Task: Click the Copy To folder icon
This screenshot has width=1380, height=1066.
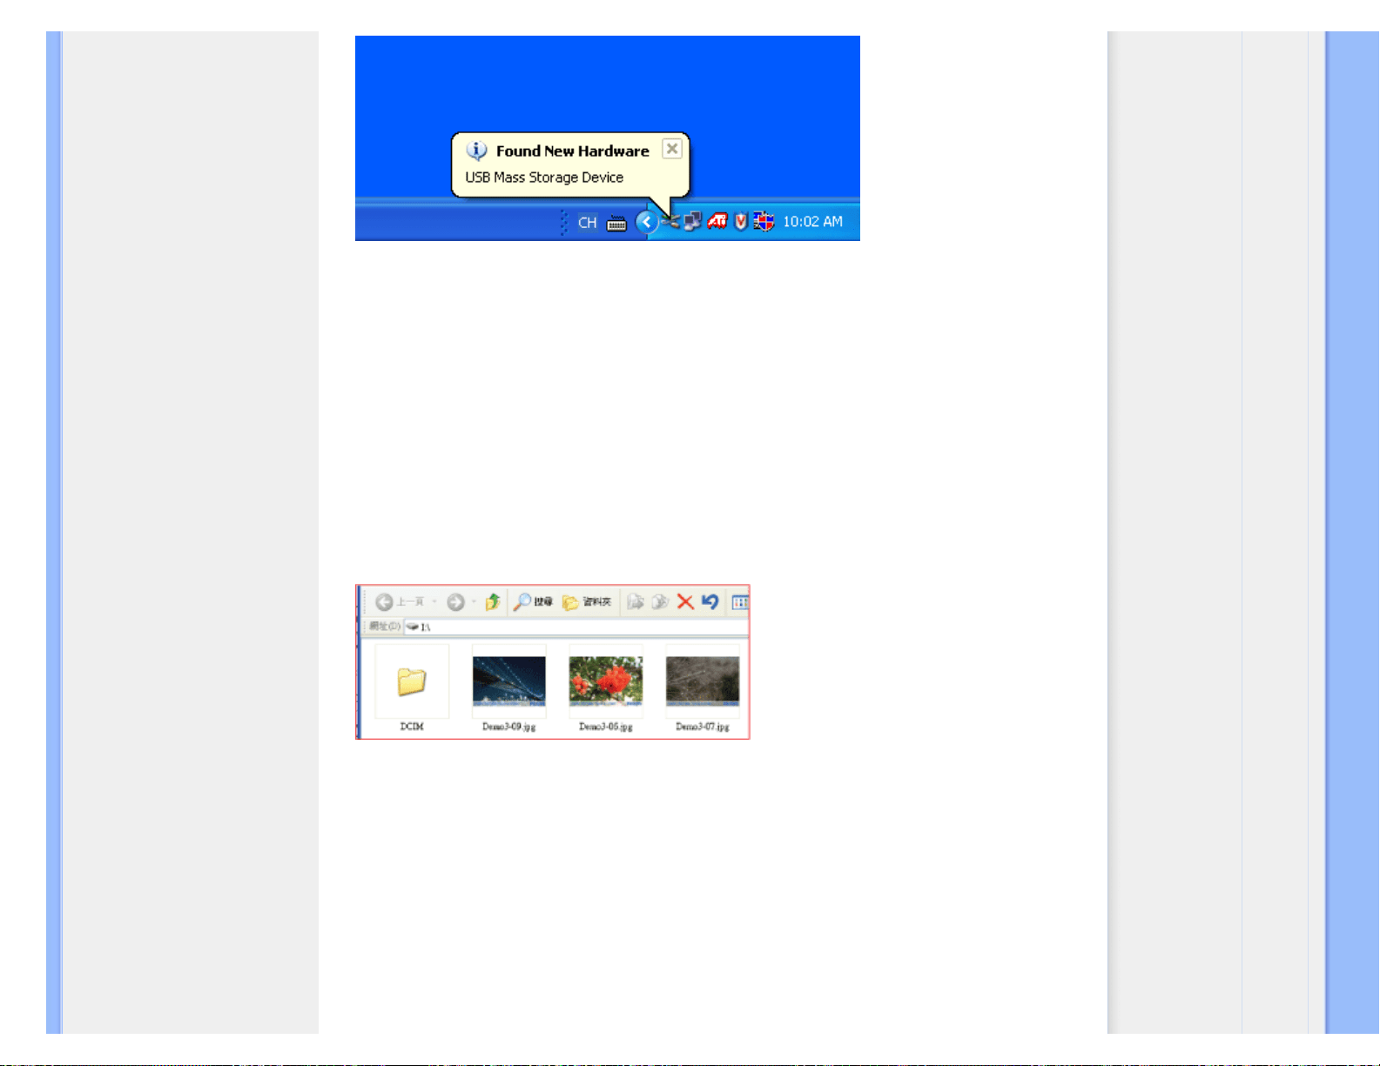Action: click(660, 602)
